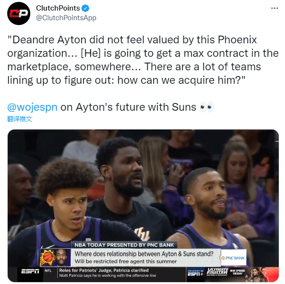Click the Ultimate Fighter promo banner
285x284 pixels.
tap(242, 274)
